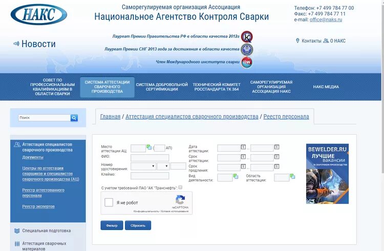Screen dimensions: 384x251
Task: Expand the second Номер удостоверения dropdown
Action: click(x=163, y=166)
